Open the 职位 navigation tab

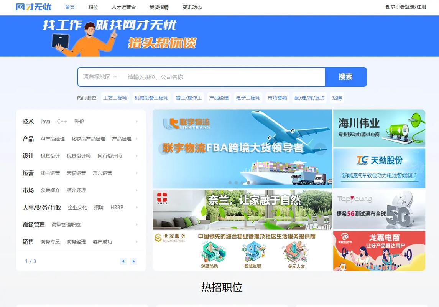93,7
